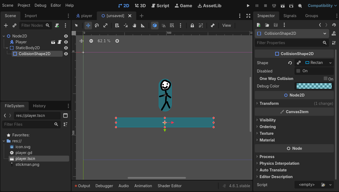Select the CollisionShape2D tree node
339x192 pixels.
click(x=37, y=54)
